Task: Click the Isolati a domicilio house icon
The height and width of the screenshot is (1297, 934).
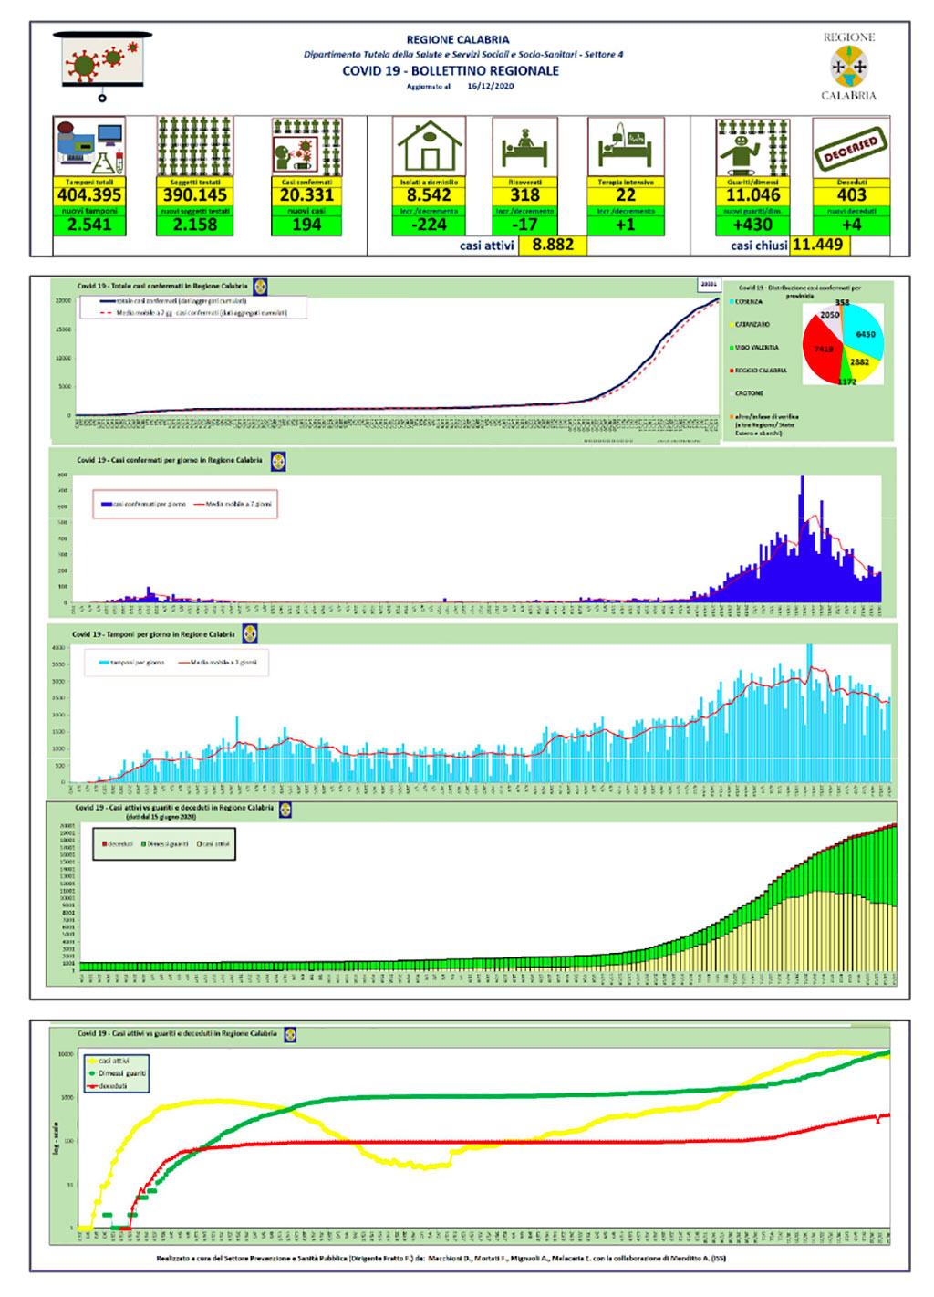Action: (x=429, y=146)
